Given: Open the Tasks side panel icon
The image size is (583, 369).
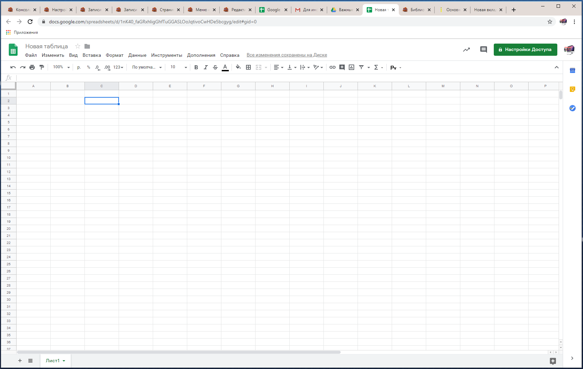Looking at the screenshot, I should 573,108.
